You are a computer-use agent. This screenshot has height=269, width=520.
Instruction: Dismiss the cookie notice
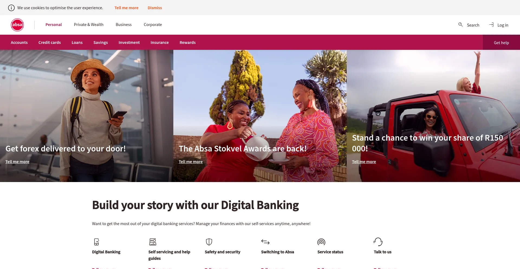pyautogui.click(x=155, y=8)
